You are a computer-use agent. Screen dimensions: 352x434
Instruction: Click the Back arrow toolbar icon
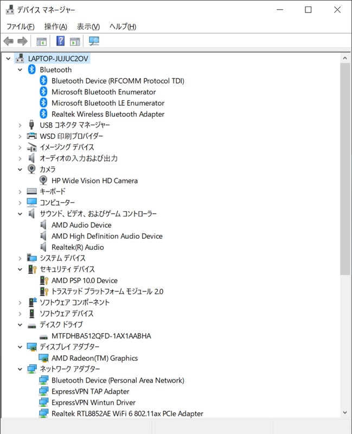(x=9, y=41)
